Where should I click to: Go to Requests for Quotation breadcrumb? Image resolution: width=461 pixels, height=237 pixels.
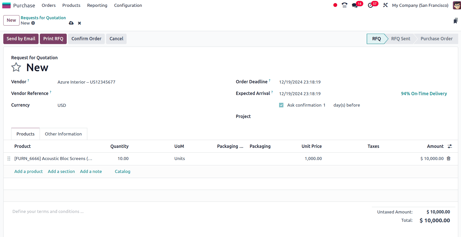coord(43,18)
